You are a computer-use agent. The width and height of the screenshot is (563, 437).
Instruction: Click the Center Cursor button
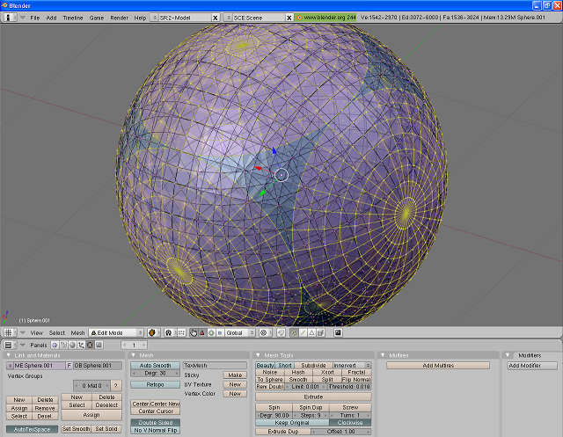(x=156, y=412)
